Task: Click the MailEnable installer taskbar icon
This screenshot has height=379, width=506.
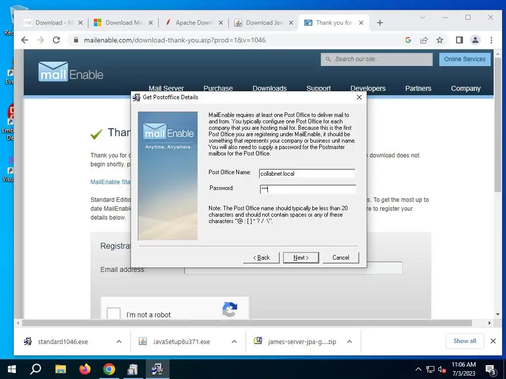Action: (x=157, y=369)
